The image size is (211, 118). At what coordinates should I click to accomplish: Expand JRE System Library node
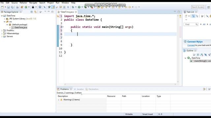[x=5, y=19]
